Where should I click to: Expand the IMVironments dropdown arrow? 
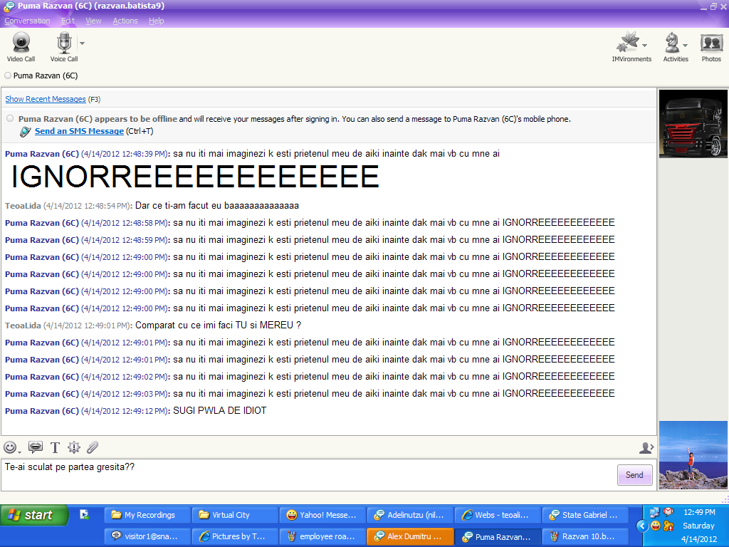pyautogui.click(x=645, y=45)
